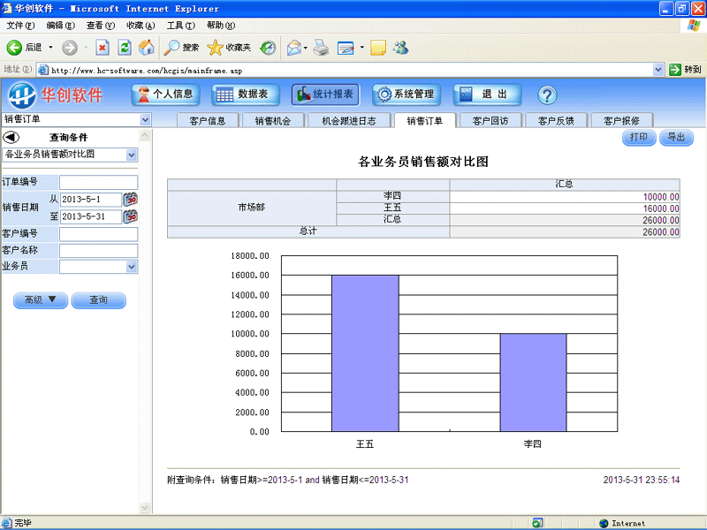Open calendar picker for start date
Screen dimensions: 707x530
pyautogui.click(x=130, y=200)
